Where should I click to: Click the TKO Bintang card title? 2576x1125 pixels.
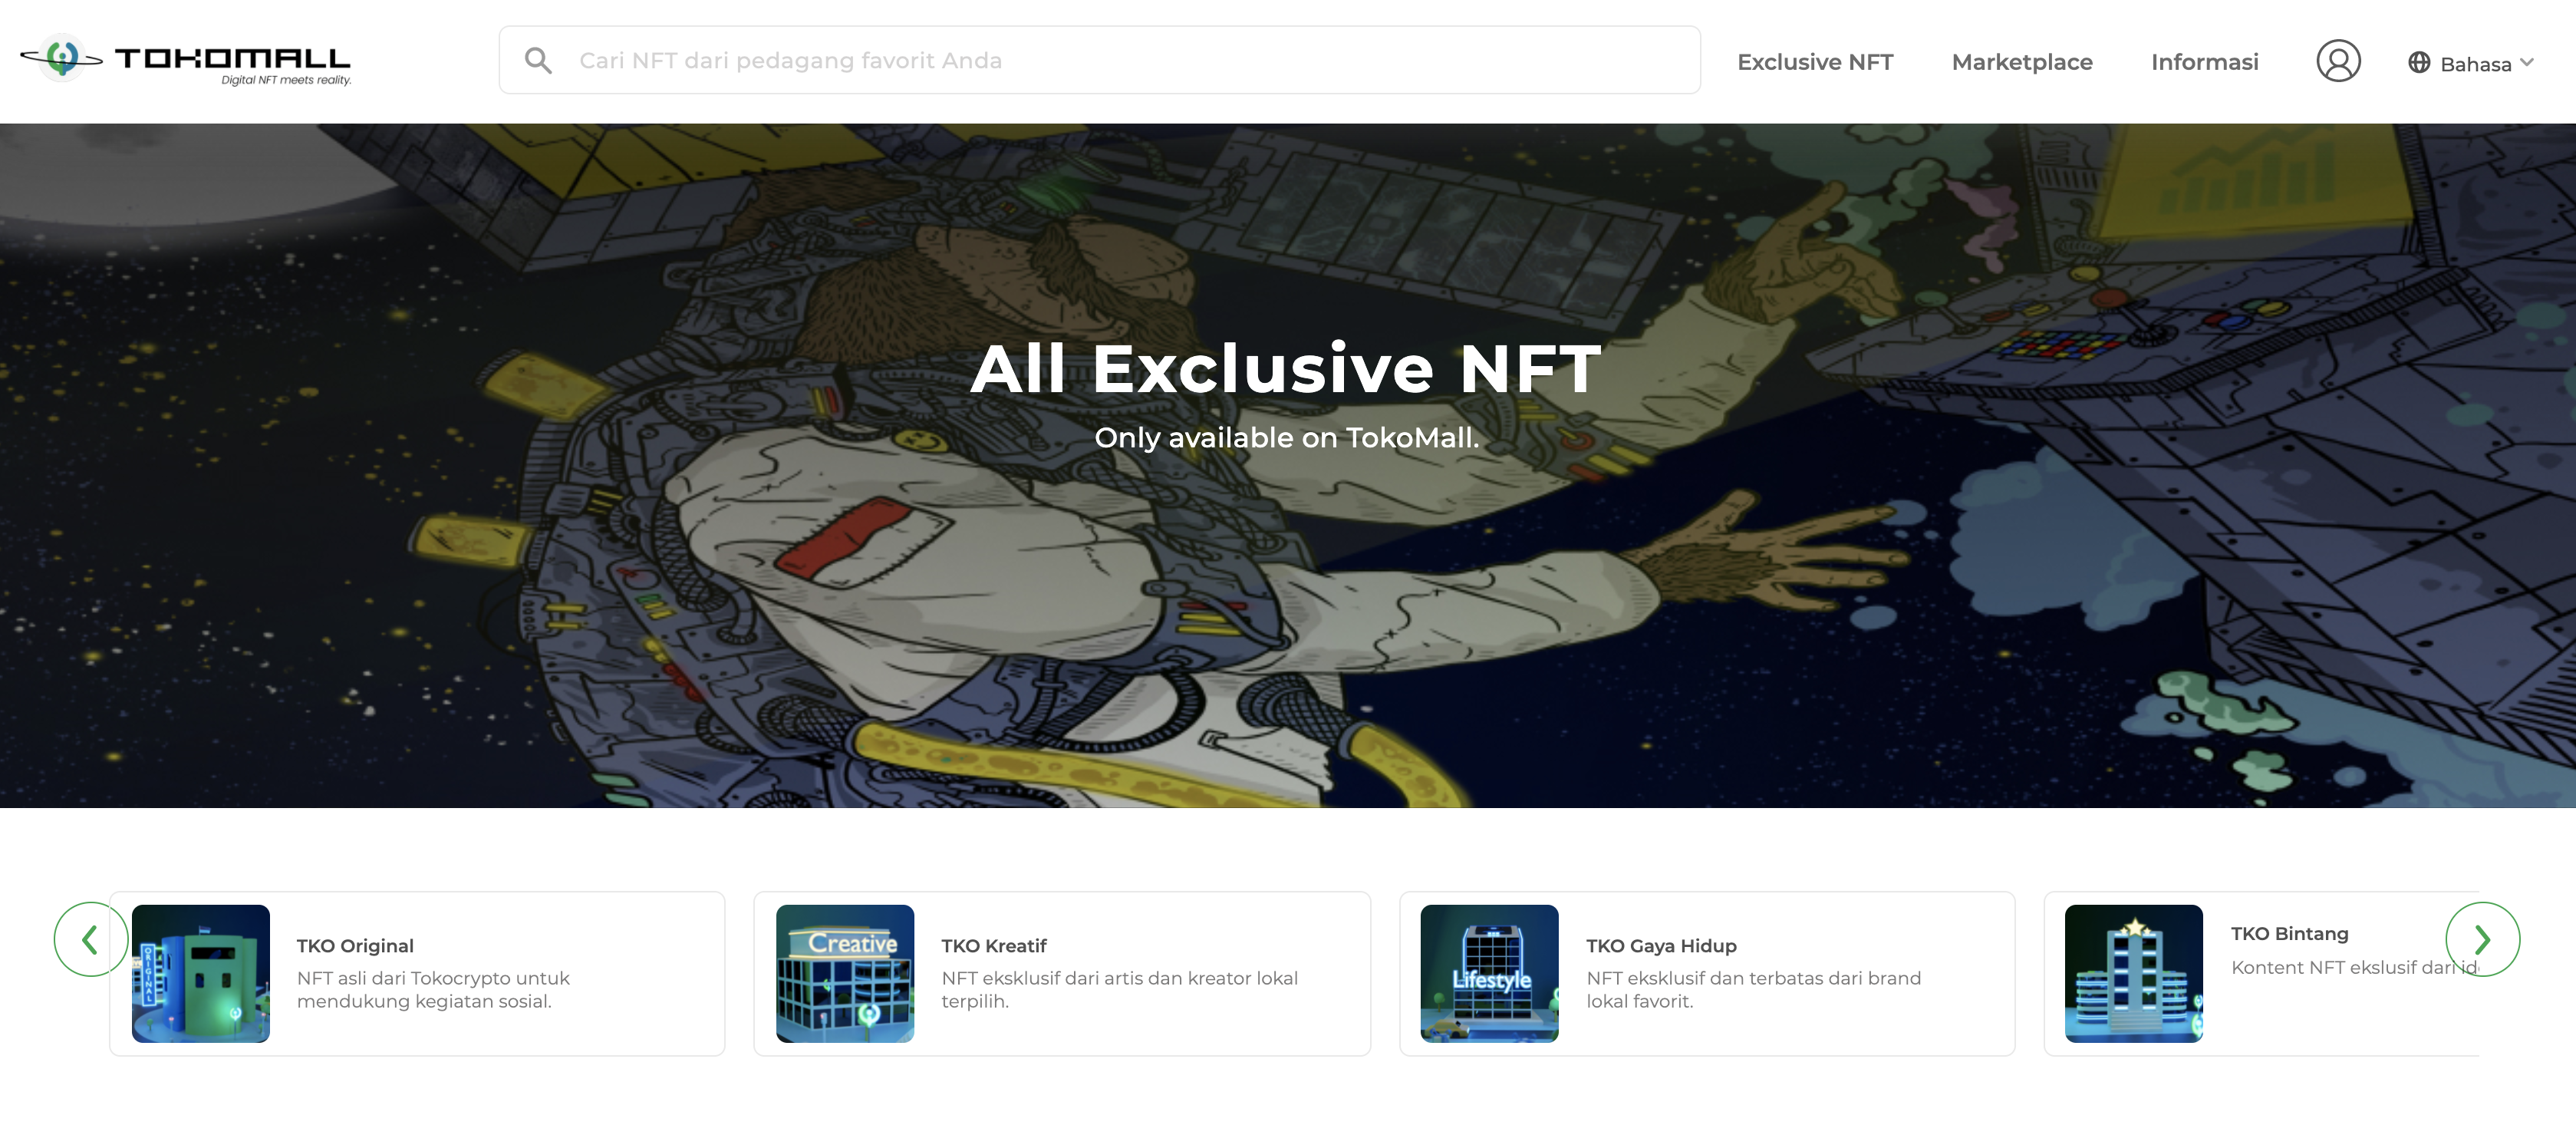point(2288,933)
